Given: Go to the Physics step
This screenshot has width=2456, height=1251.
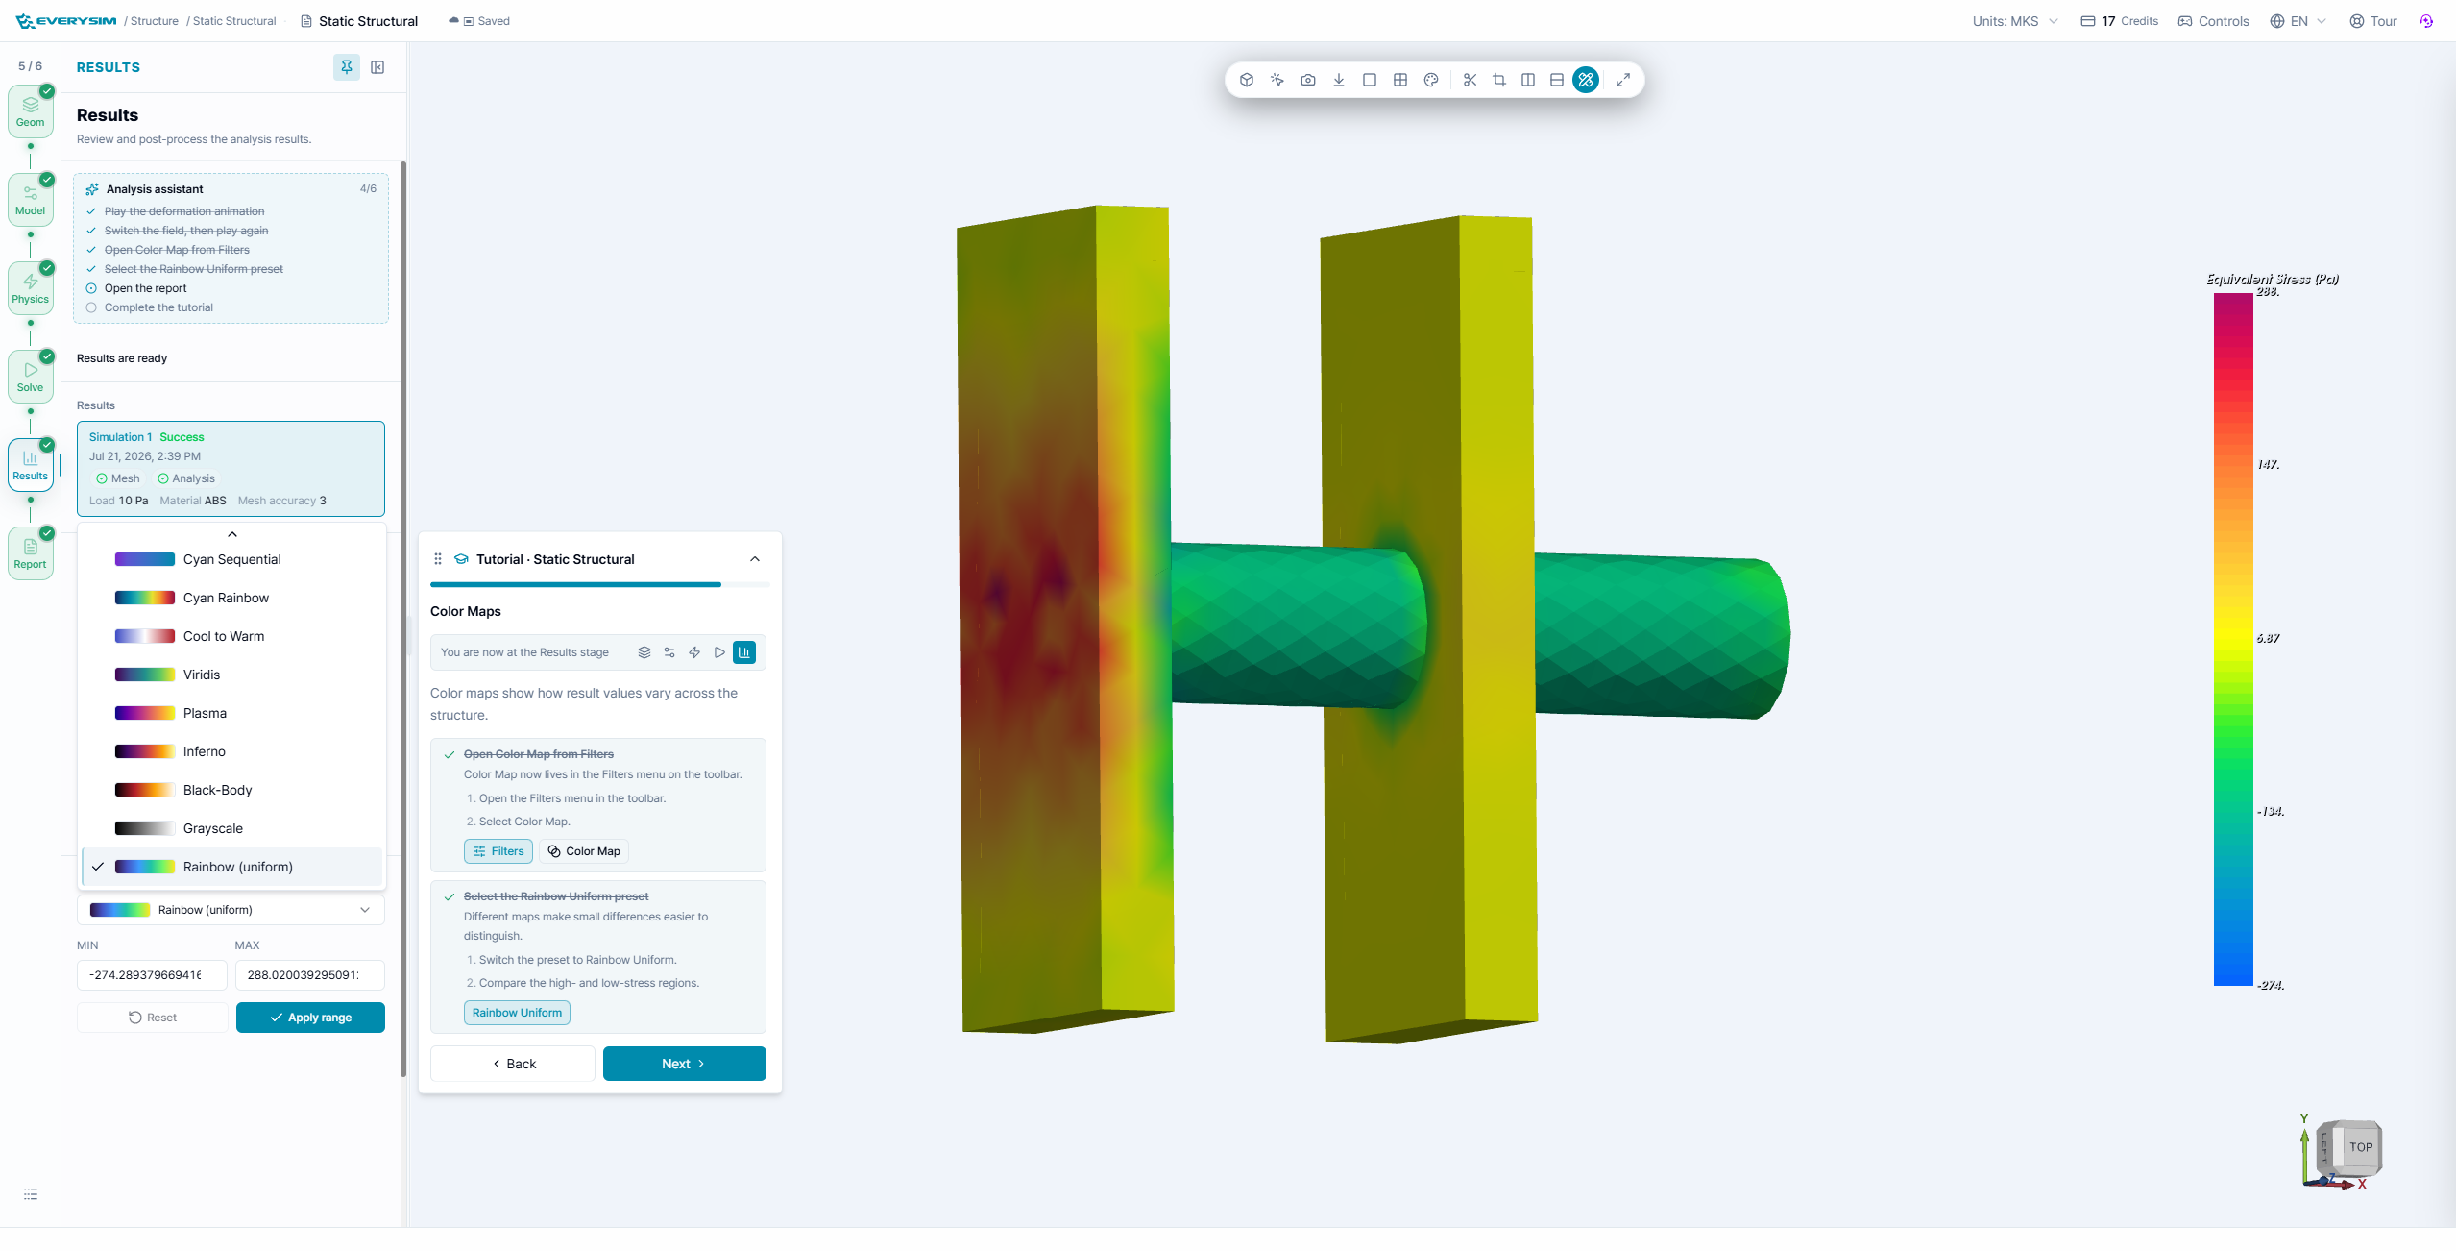Looking at the screenshot, I should 31,288.
